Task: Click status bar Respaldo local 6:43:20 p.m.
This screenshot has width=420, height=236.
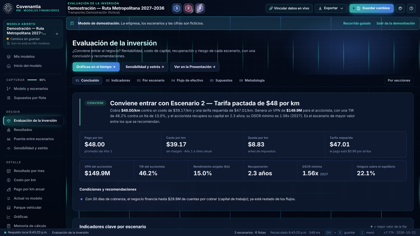Action: [x=26, y=233]
